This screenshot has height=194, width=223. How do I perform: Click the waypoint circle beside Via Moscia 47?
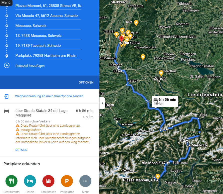click(x=7, y=16)
